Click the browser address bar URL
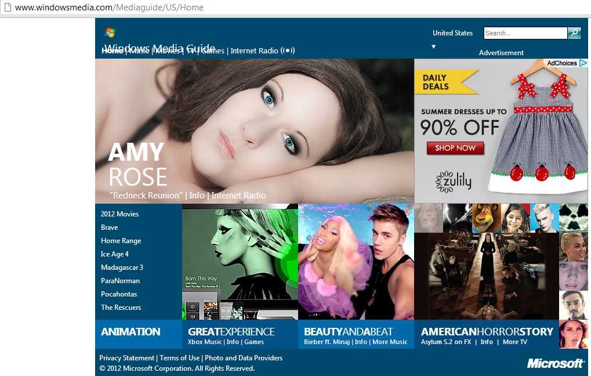This screenshot has height=376, width=591. click(109, 7)
